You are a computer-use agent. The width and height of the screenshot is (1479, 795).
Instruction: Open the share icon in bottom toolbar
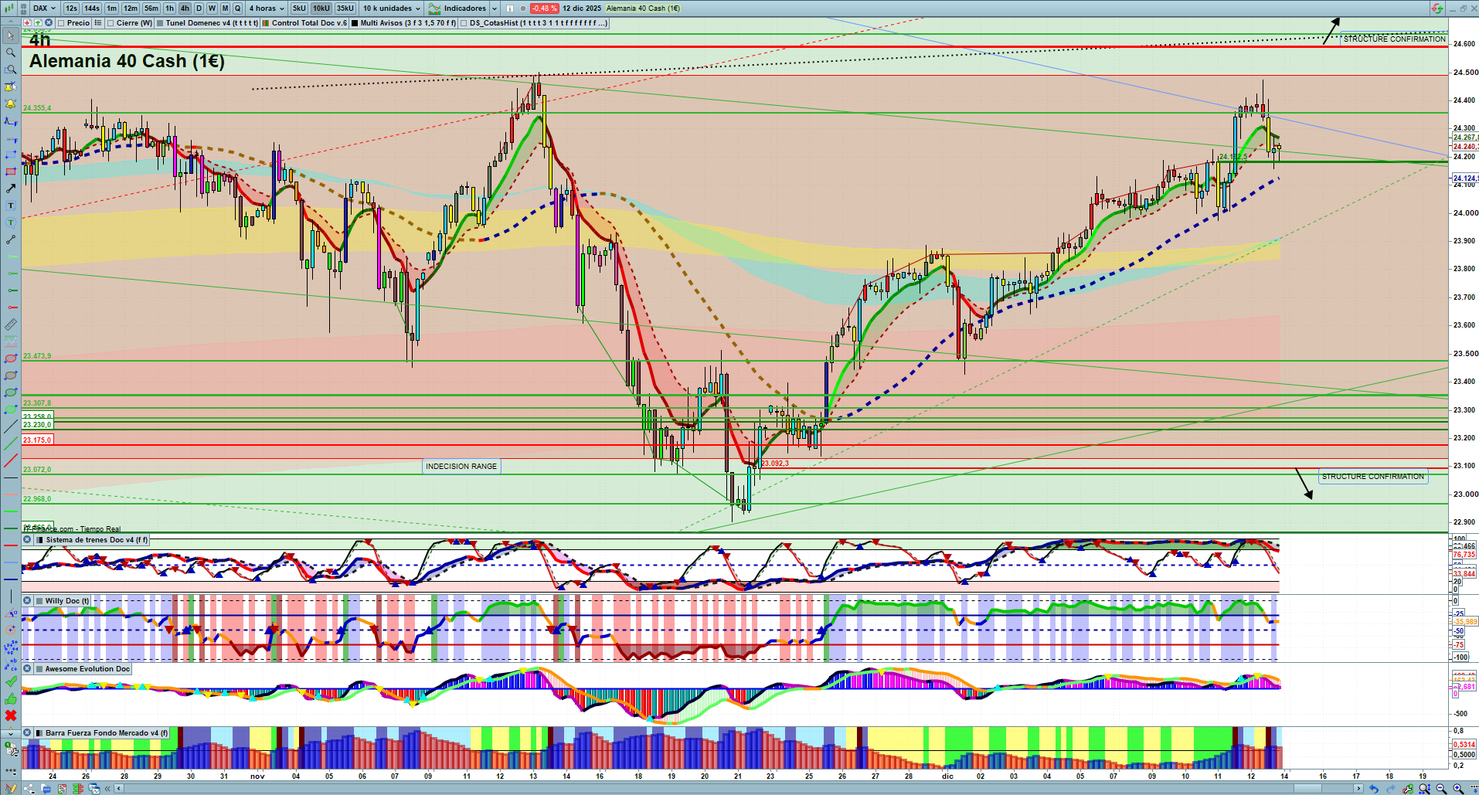point(29,789)
